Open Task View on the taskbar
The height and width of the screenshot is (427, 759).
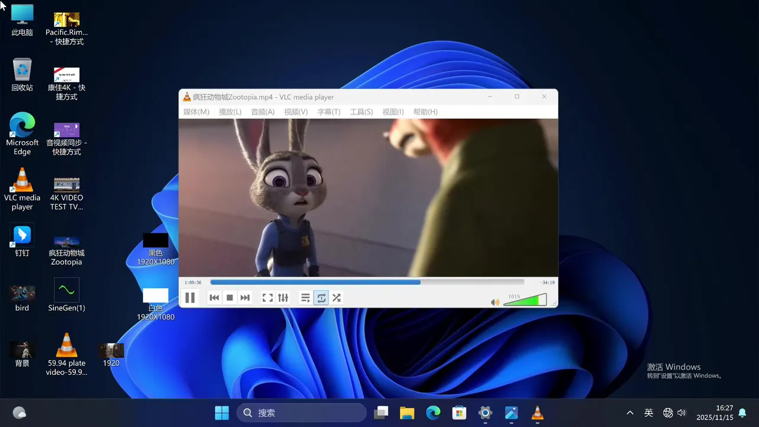point(381,413)
